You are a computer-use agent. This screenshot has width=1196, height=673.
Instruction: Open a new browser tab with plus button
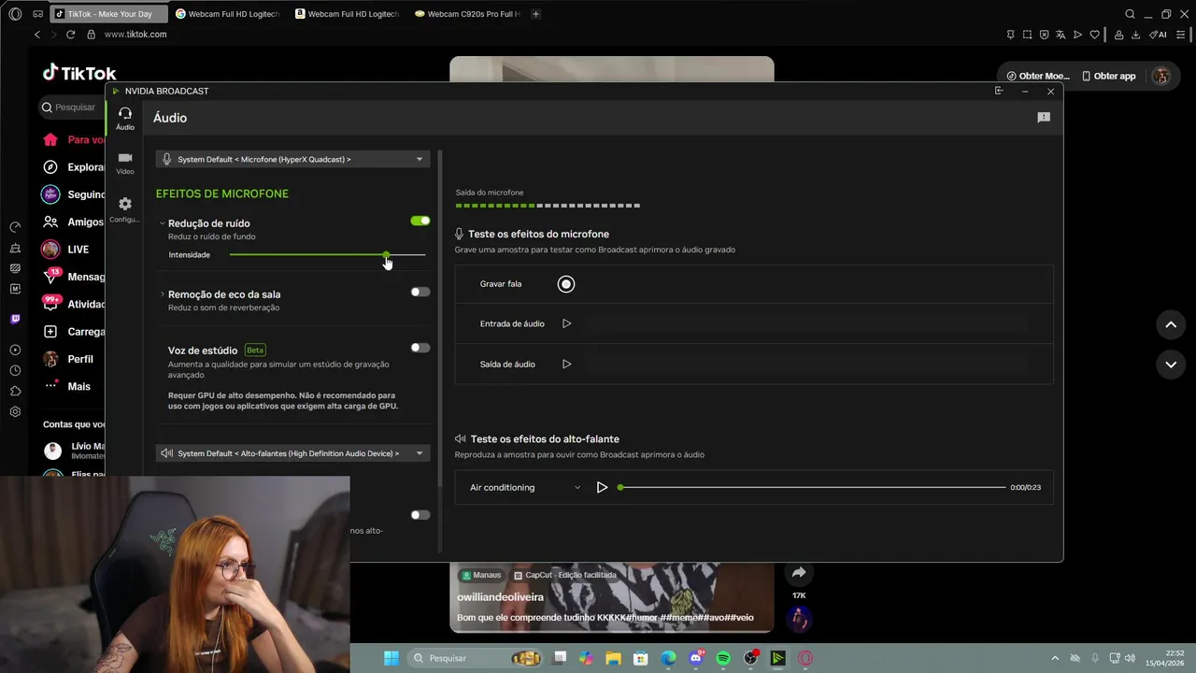(x=535, y=14)
